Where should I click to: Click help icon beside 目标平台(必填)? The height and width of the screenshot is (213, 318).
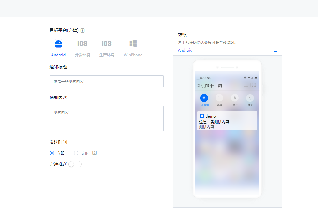[82, 31]
